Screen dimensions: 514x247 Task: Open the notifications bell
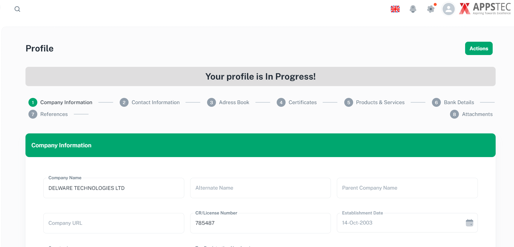[x=413, y=9]
